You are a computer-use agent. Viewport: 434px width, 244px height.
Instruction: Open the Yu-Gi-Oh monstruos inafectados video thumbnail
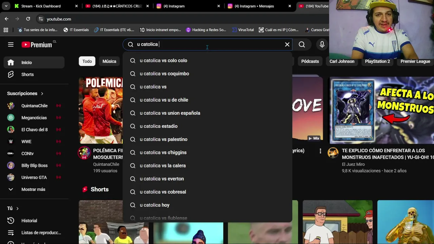pyautogui.click(x=382, y=110)
